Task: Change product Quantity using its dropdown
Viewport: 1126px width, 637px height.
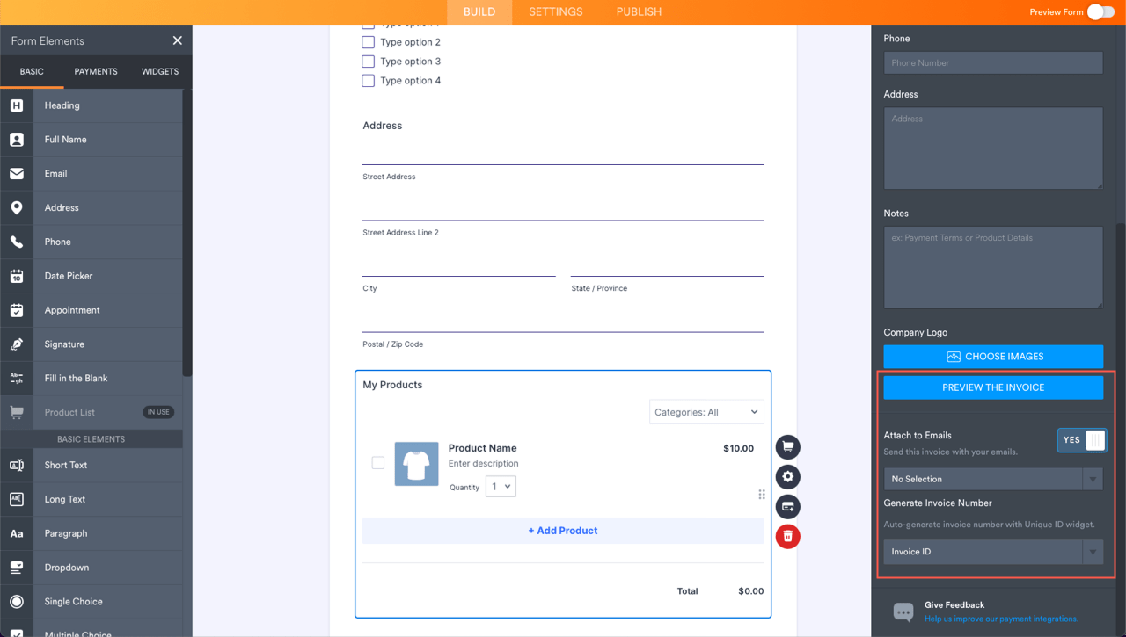Action: click(501, 486)
